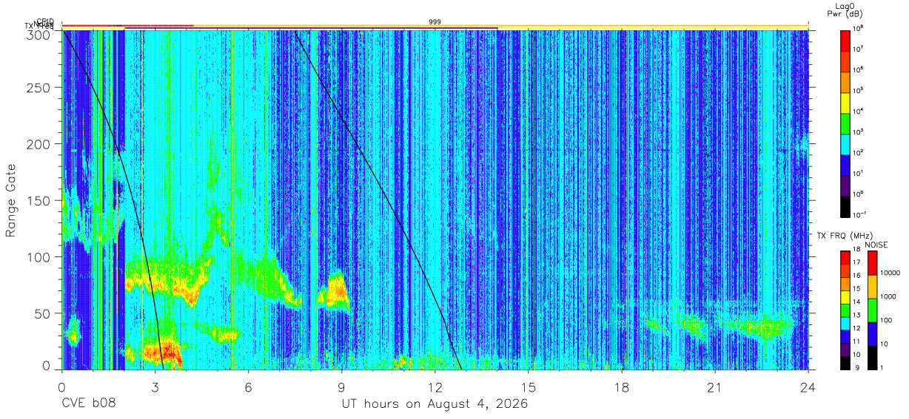Click the '1000' tick on NOISE colorbar
Viewport: 909px width, 419px height.
(x=889, y=297)
